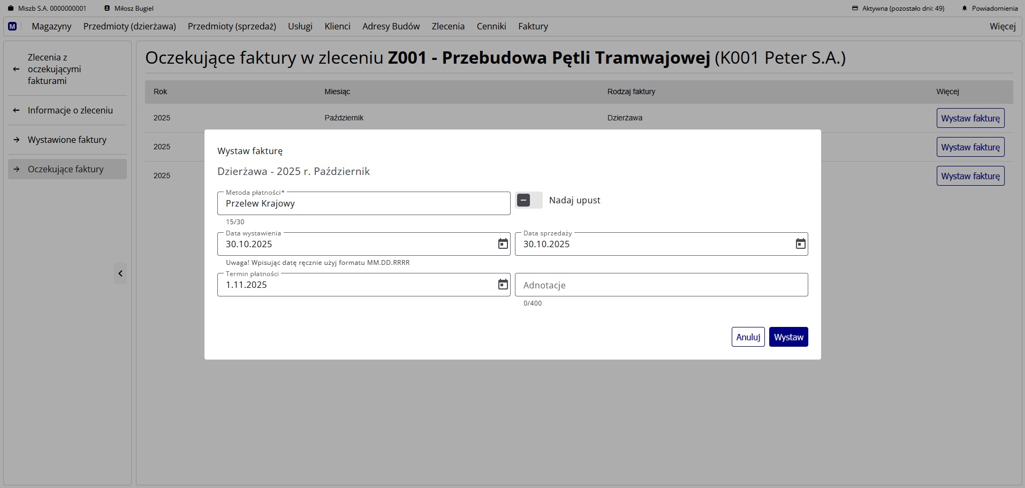This screenshot has height=488, width=1025.
Task: Click the Miszb S.A. company icon
Action: click(10, 8)
